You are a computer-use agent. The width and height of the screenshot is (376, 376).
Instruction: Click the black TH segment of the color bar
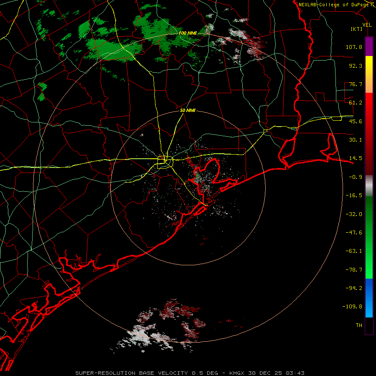coord(369,325)
